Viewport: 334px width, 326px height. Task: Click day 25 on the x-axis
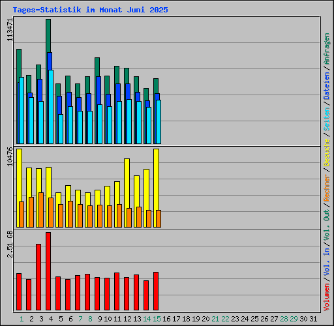(254, 319)
